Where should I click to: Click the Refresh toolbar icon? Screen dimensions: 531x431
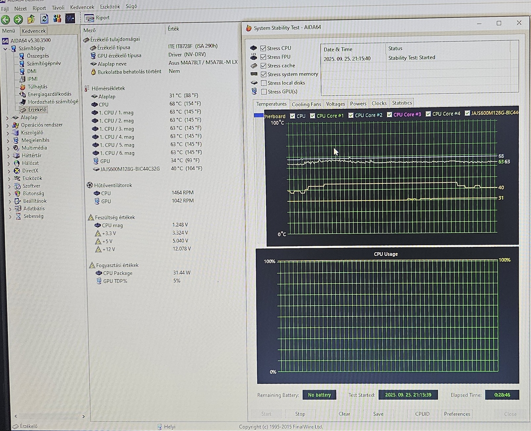point(44,19)
